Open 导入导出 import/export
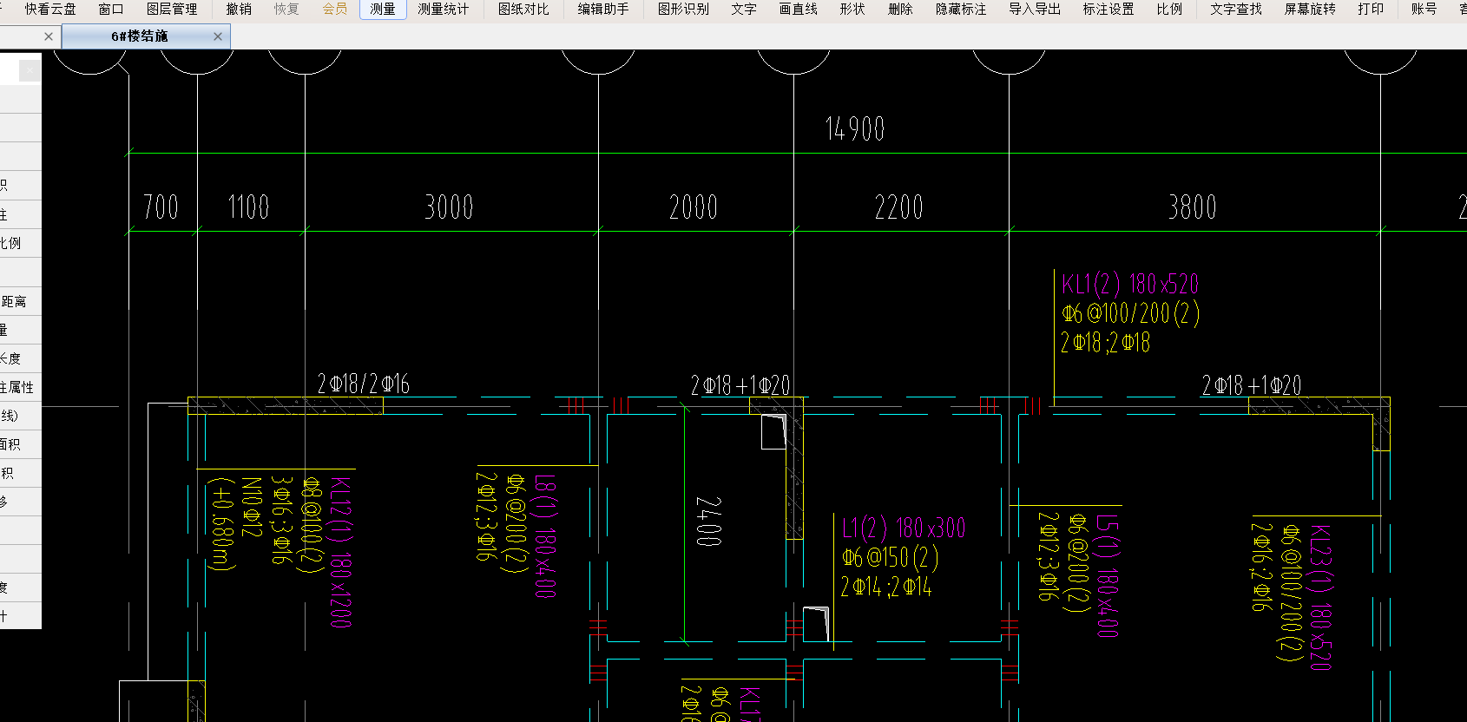1467x722 pixels. 1035,9
